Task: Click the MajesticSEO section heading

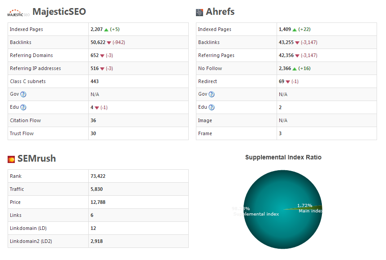Action: coord(59,12)
